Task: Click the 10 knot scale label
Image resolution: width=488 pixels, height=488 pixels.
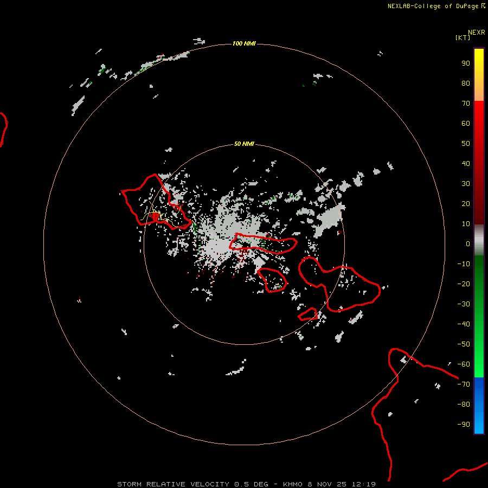Action: click(x=466, y=224)
